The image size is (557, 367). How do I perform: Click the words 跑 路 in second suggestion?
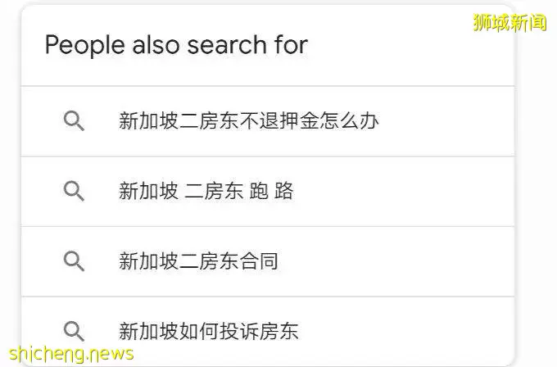271,191
